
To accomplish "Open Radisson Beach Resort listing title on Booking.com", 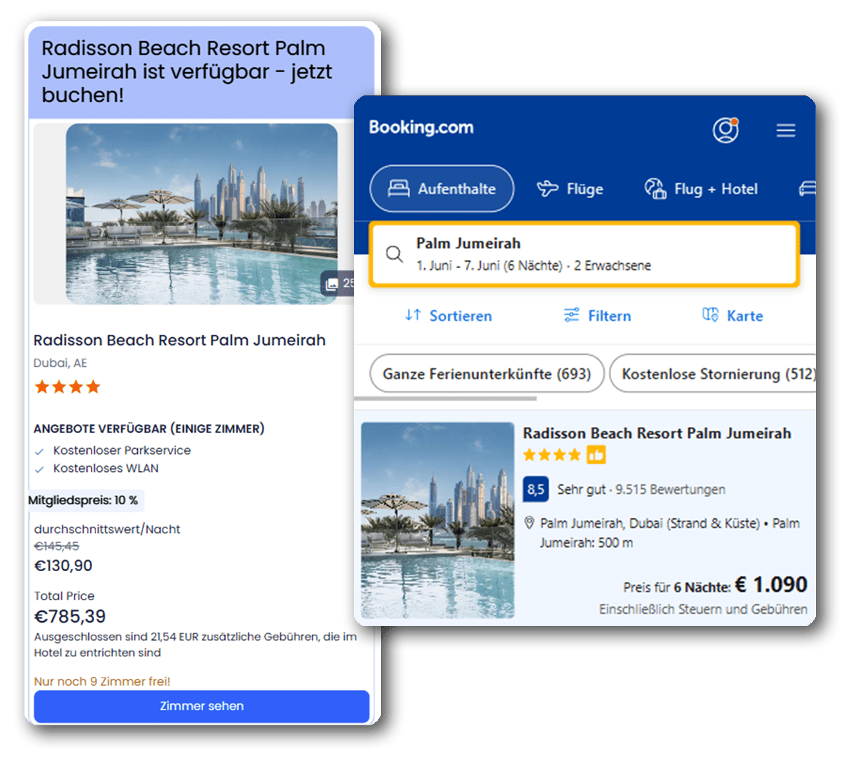I will (x=657, y=433).
